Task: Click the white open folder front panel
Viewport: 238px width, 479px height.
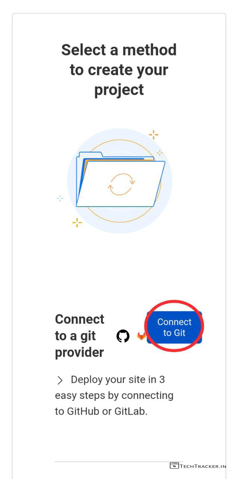Action: (x=121, y=184)
